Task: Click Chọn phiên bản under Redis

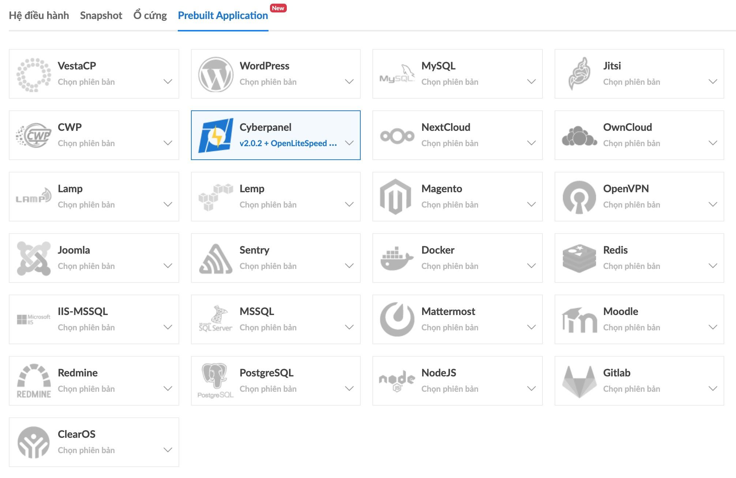Action: pyautogui.click(x=631, y=266)
